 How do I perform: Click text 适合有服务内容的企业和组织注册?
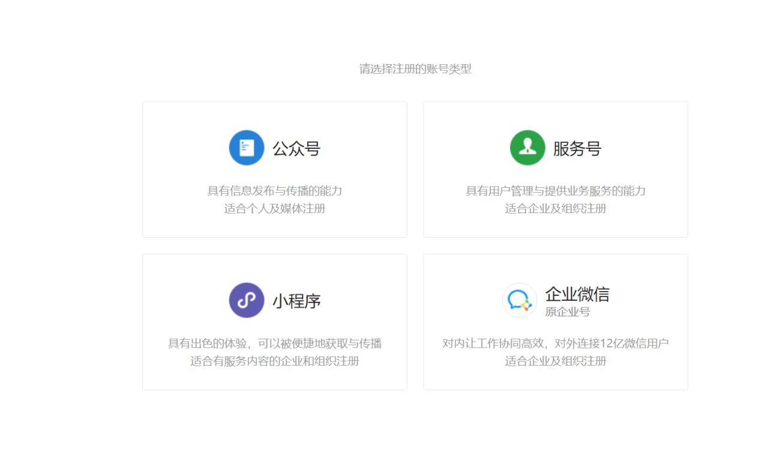click(x=275, y=361)
